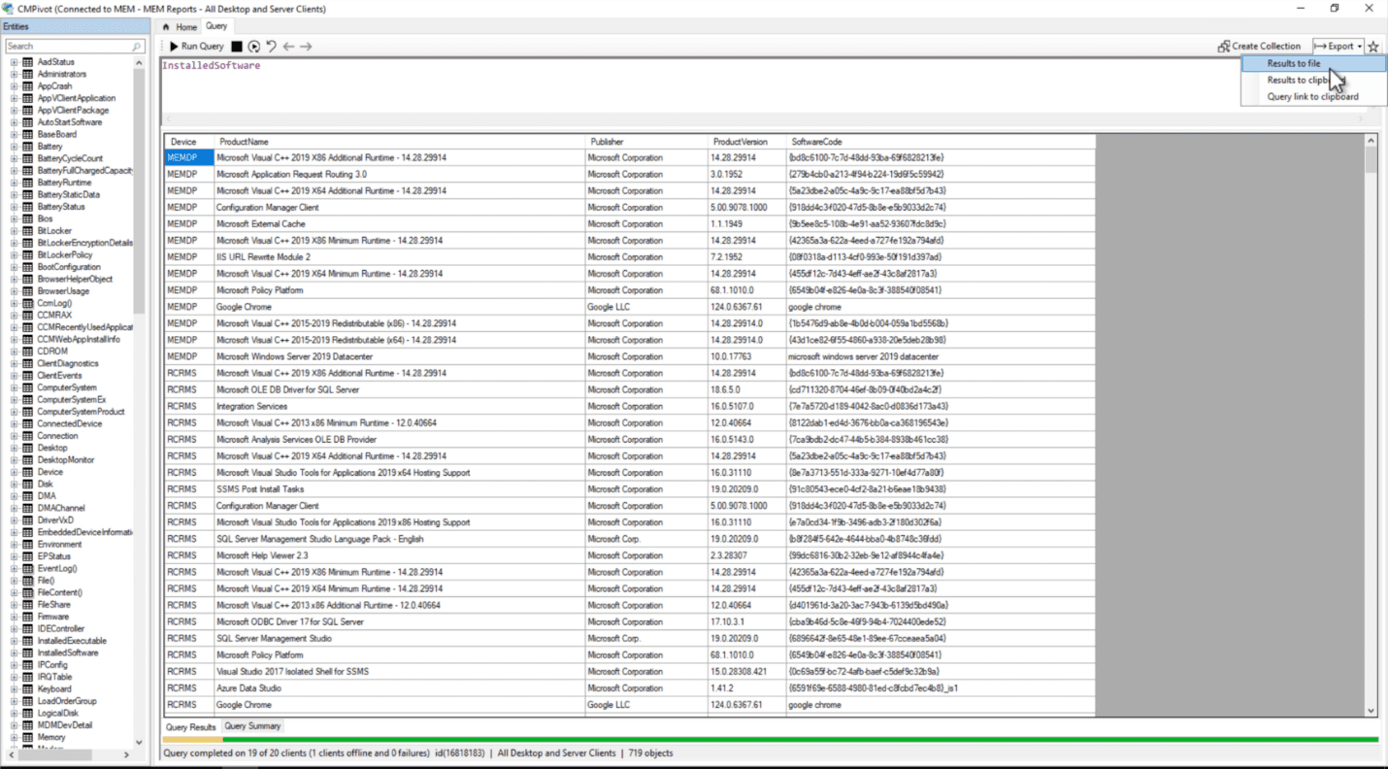
Task: Click the table icon beside BitLocker
Action: coord(27,231)
